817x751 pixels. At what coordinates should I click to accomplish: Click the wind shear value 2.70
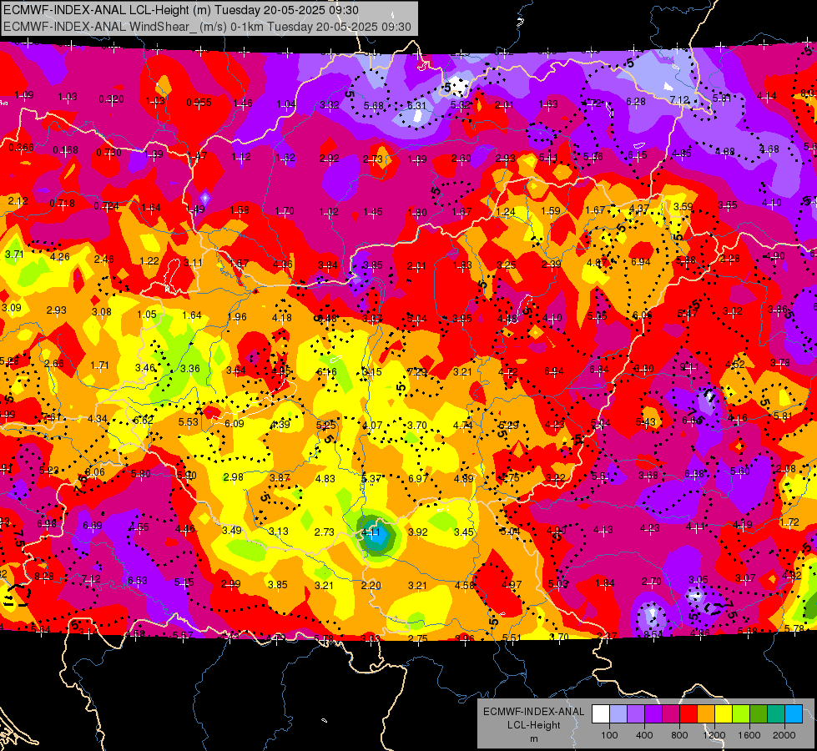click(x=651, y=581)
